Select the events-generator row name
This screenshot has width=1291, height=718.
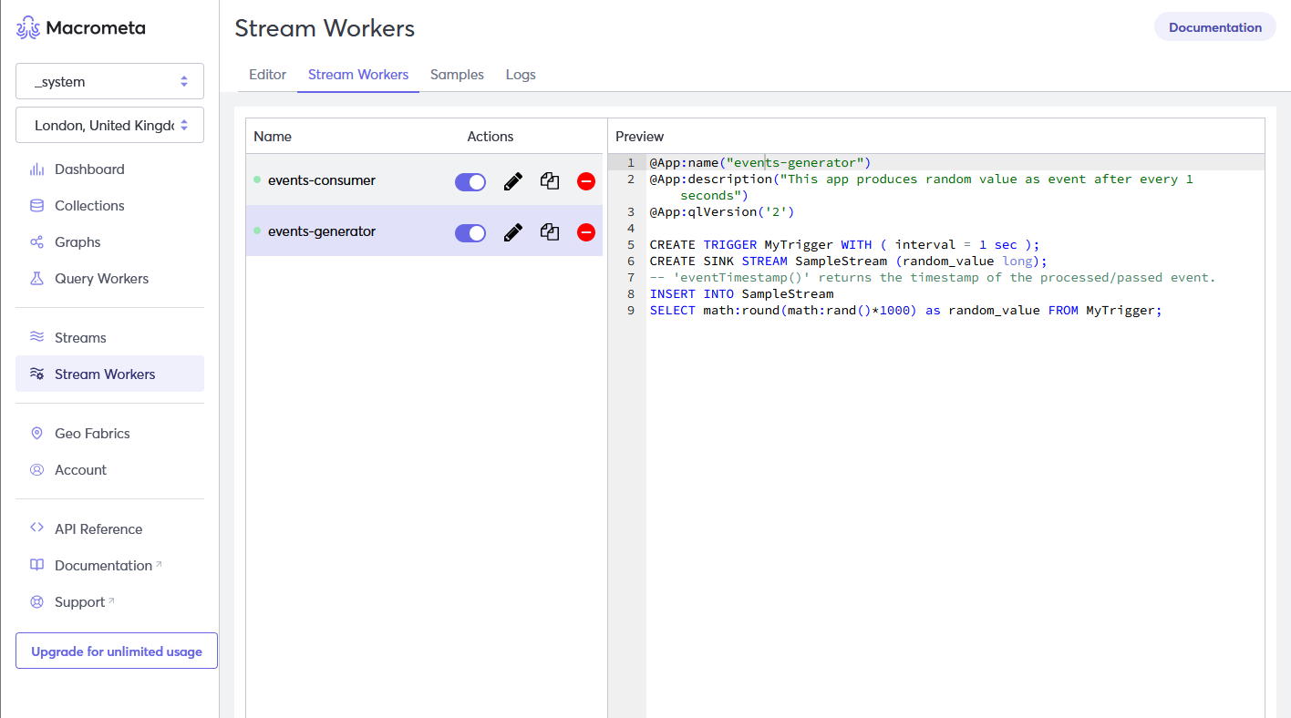pyautogui.click(x=322, y=231)
